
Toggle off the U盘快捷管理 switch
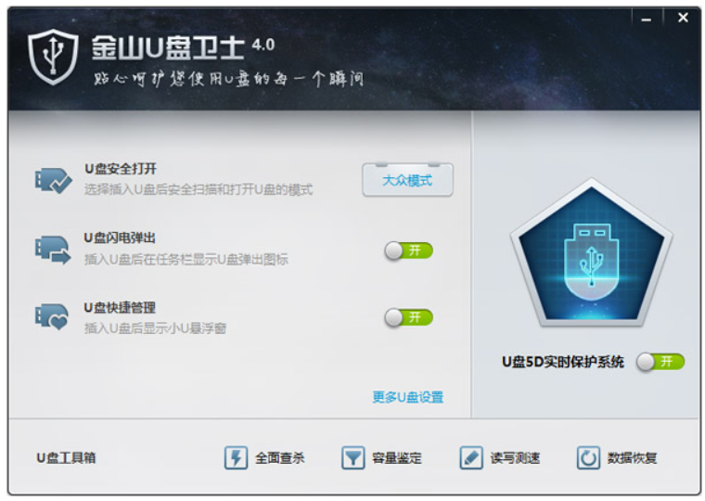(409, 317)
